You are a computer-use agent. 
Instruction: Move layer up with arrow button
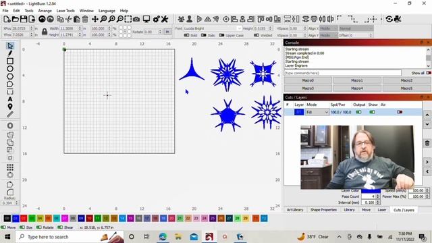tap(427, 115)
